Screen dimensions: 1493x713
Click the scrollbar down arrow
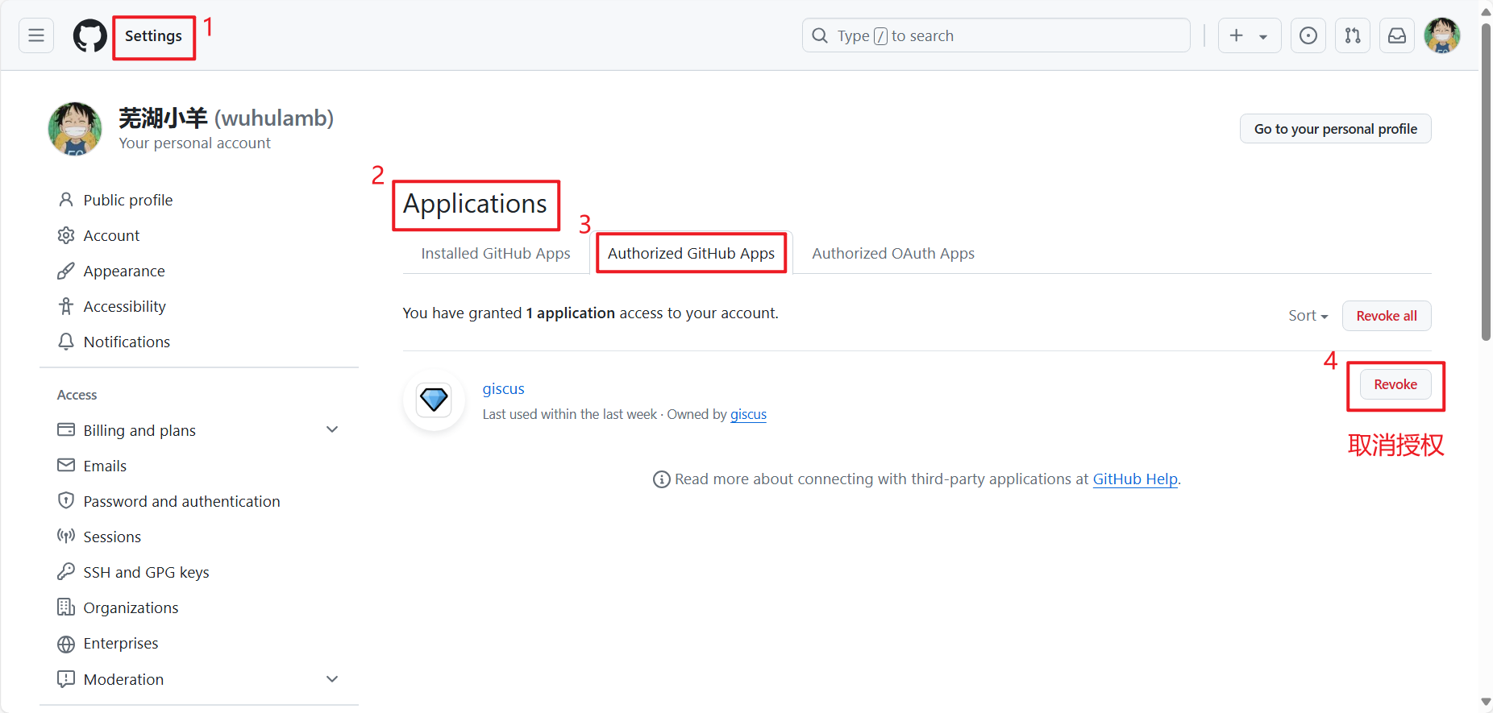[1486, 703]
